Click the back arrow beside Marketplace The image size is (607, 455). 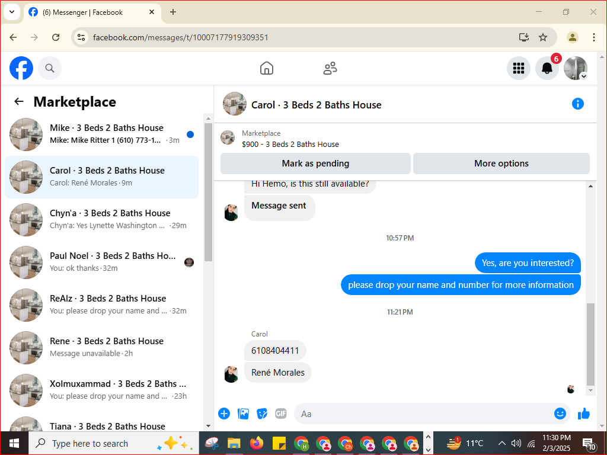[x=18, y=102]
